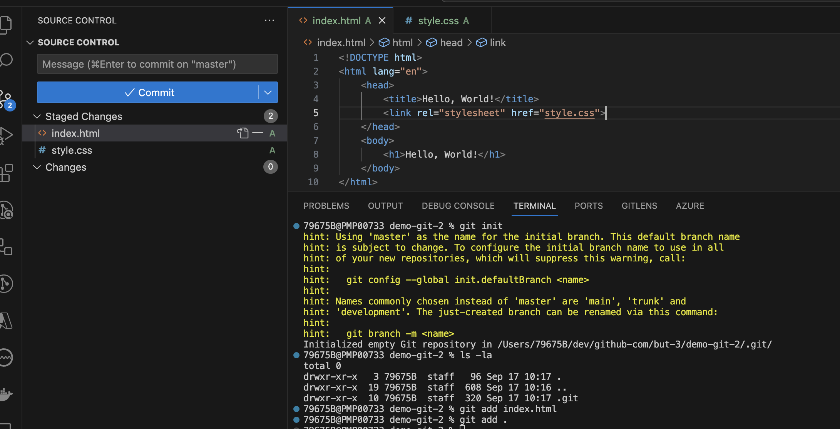Focus the commit message input field
The height and width of the screenshot is (429, 840).
(157, 64)
